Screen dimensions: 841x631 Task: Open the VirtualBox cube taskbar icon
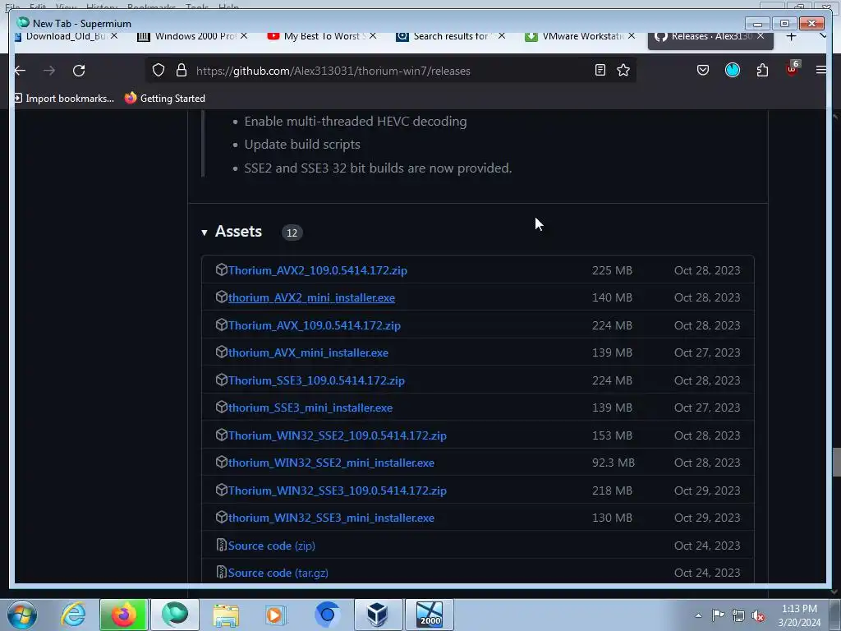[378, 615]
